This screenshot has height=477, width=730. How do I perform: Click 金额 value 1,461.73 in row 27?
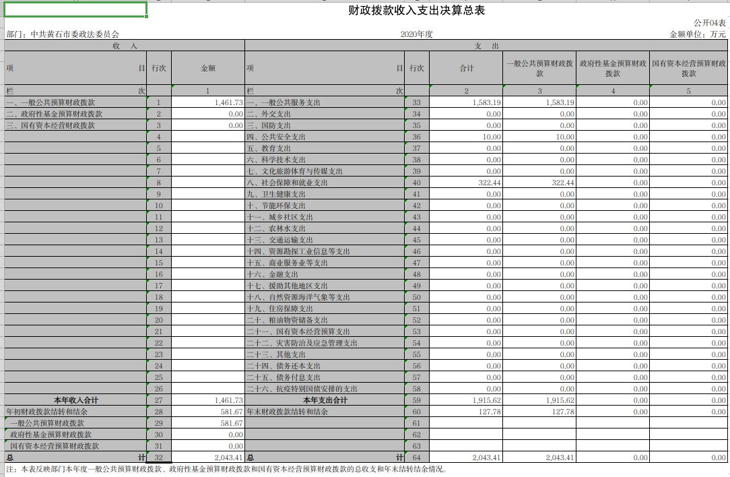point(207,400)
